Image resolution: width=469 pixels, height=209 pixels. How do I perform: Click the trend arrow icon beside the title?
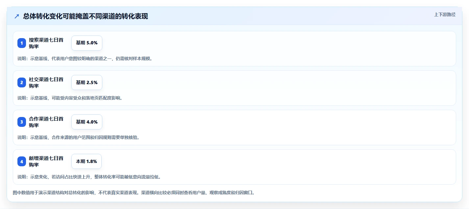tap(17, 16)
